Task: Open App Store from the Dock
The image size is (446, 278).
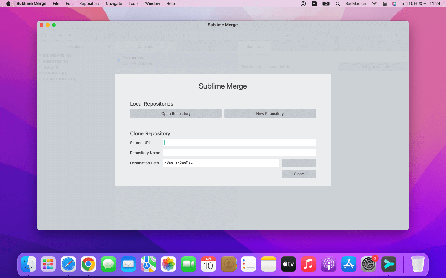Action: 349,264
